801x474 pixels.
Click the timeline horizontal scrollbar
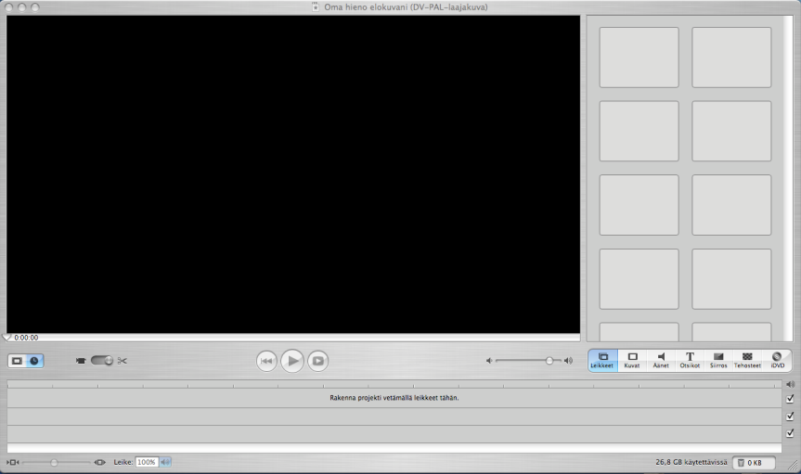[x=394, y=448]
